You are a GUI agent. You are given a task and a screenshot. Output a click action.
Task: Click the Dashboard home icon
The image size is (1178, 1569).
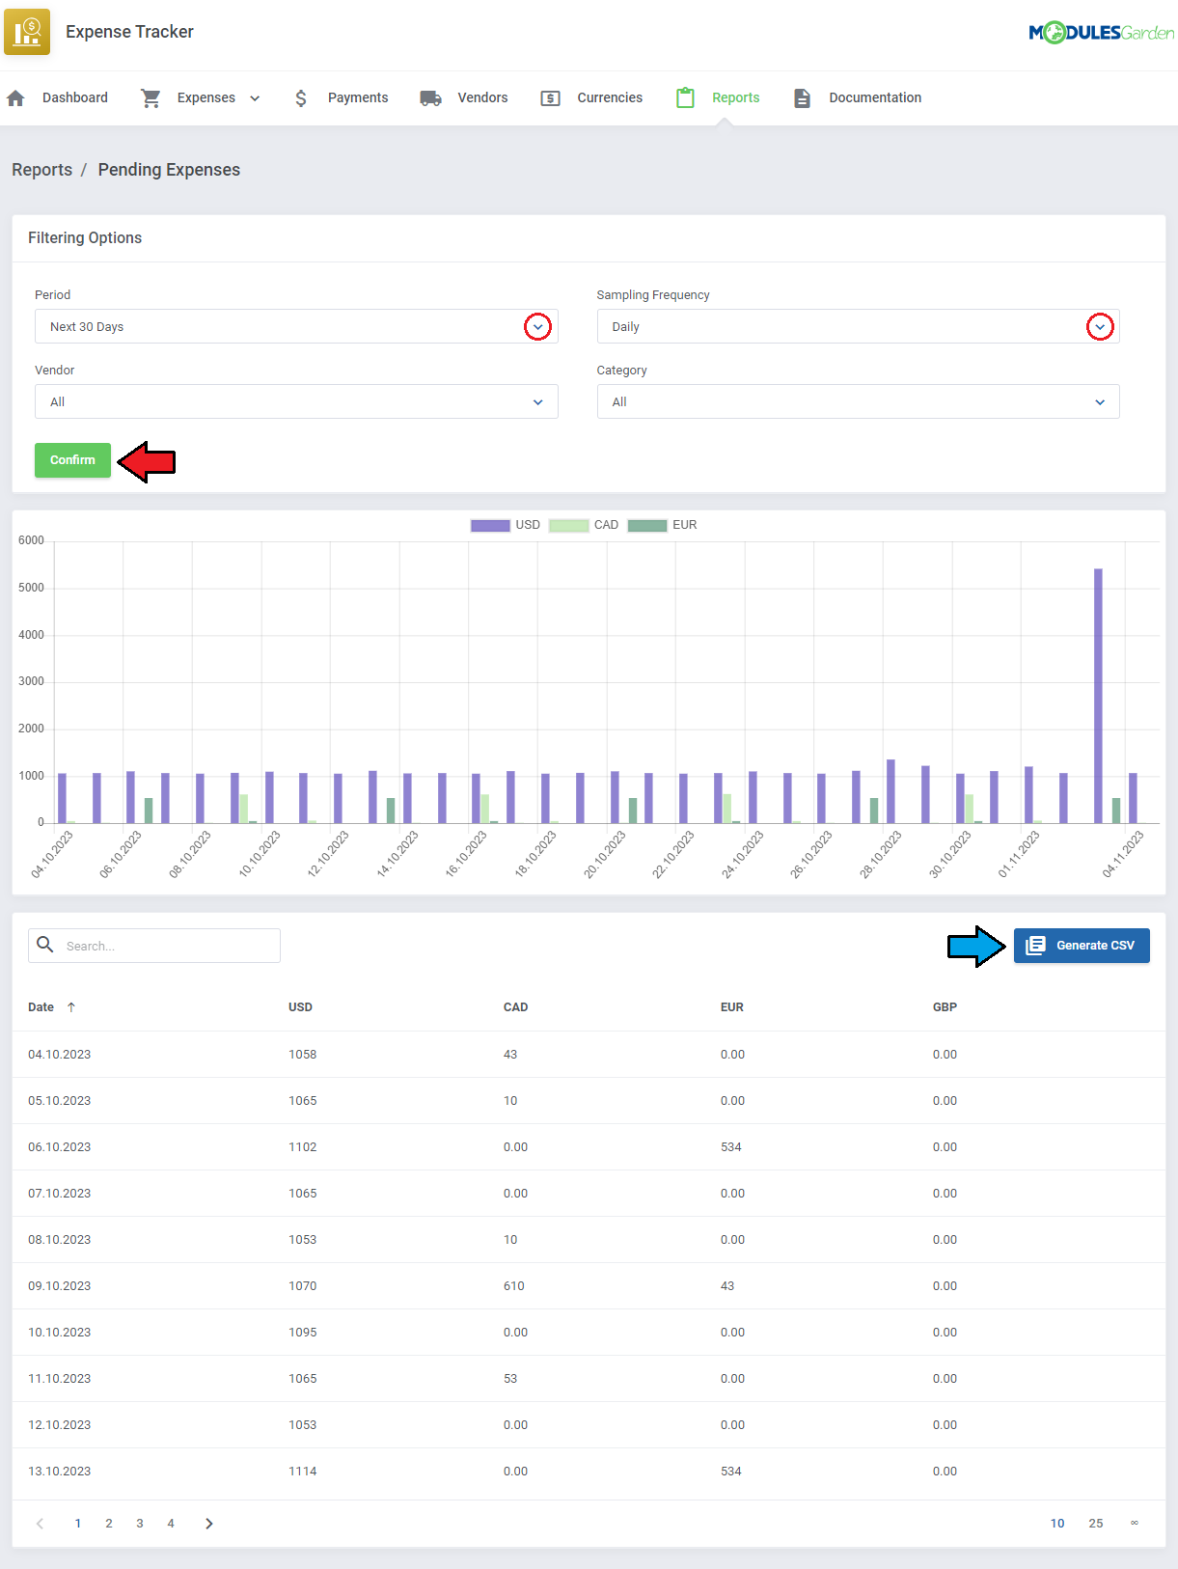click(x=15, y=97)
